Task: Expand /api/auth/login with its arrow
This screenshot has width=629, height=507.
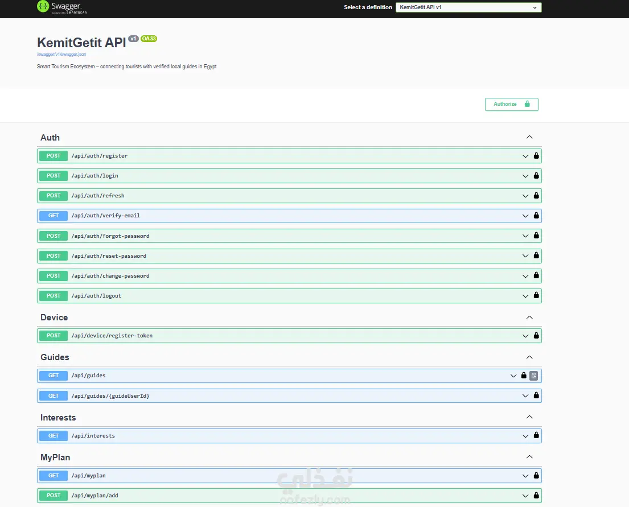Action: pyautogui.click(x=525, y=176)
